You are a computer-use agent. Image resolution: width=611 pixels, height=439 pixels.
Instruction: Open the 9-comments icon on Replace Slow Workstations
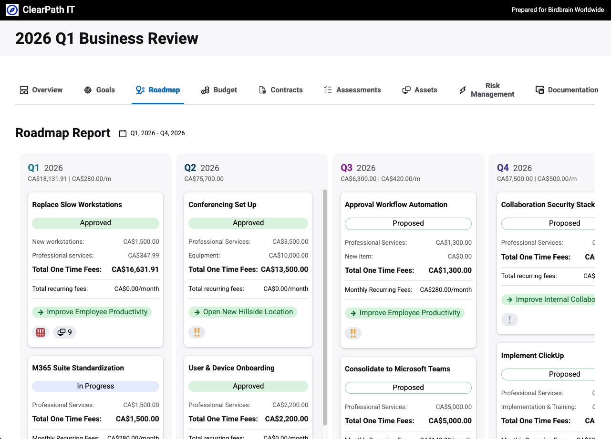[64, 332]
